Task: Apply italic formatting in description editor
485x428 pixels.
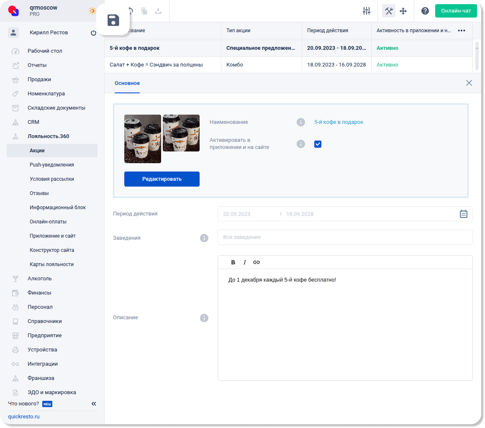Action: tap(245, 262)
